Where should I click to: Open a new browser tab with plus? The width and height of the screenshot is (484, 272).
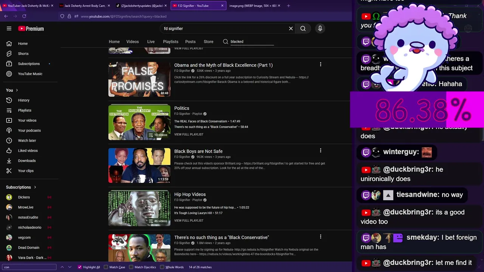(x=289, y=6)
